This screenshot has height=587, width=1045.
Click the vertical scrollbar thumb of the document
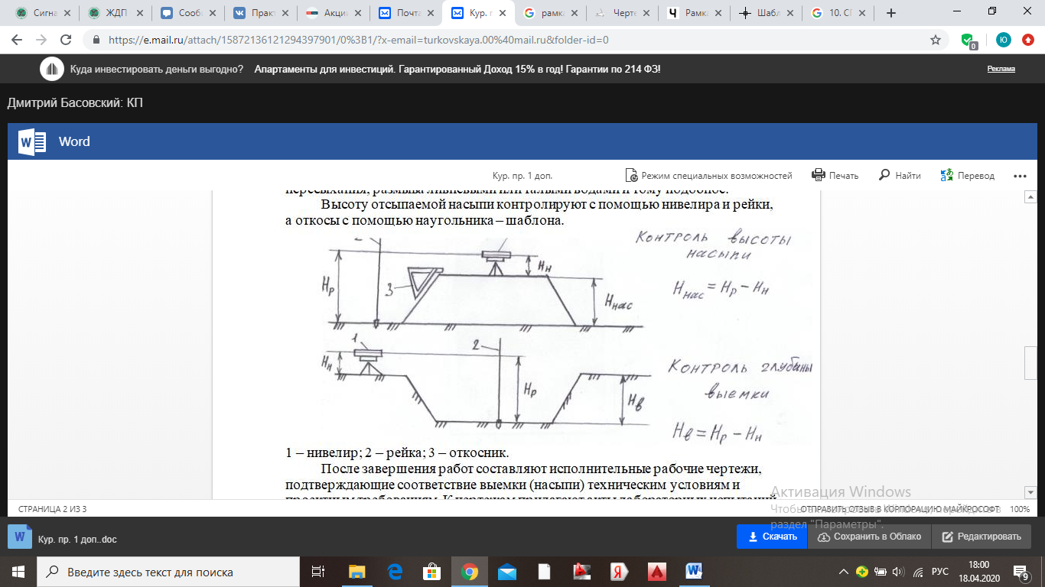point(1030,363)
